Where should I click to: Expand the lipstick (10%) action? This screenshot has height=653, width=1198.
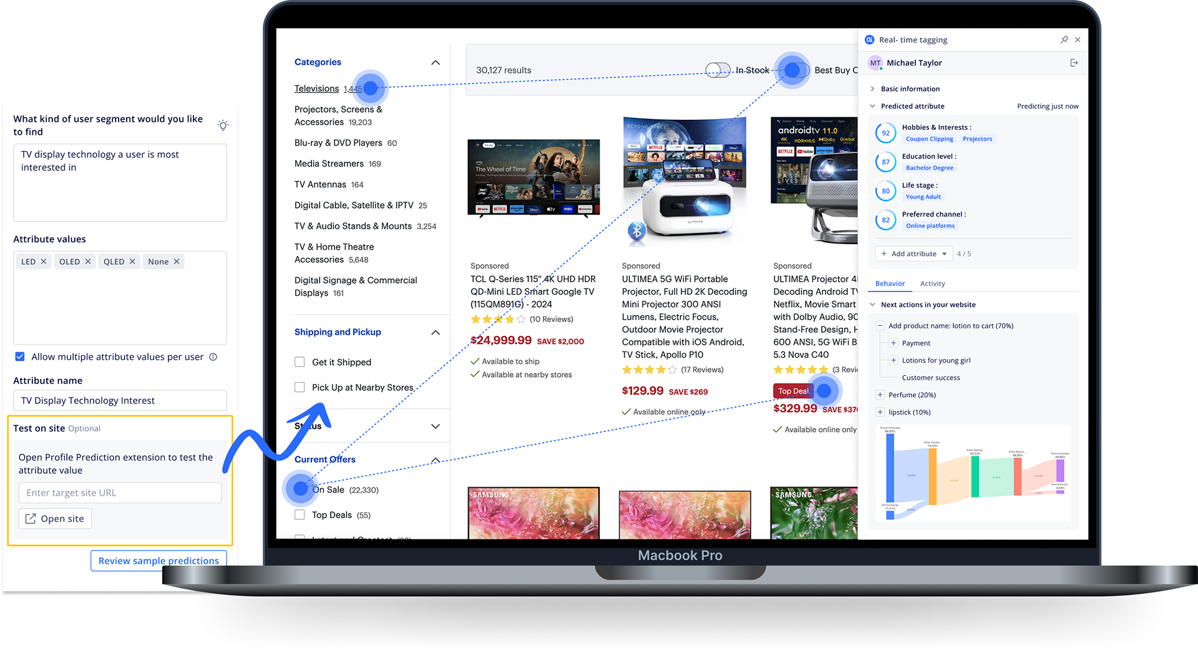880,412
